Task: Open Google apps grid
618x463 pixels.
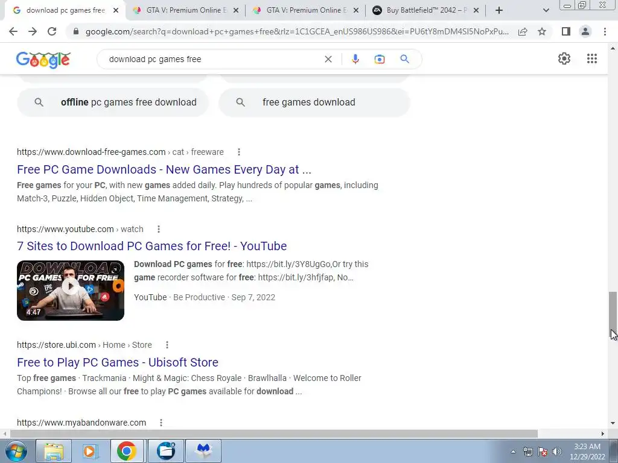Action: coord(592,58)
